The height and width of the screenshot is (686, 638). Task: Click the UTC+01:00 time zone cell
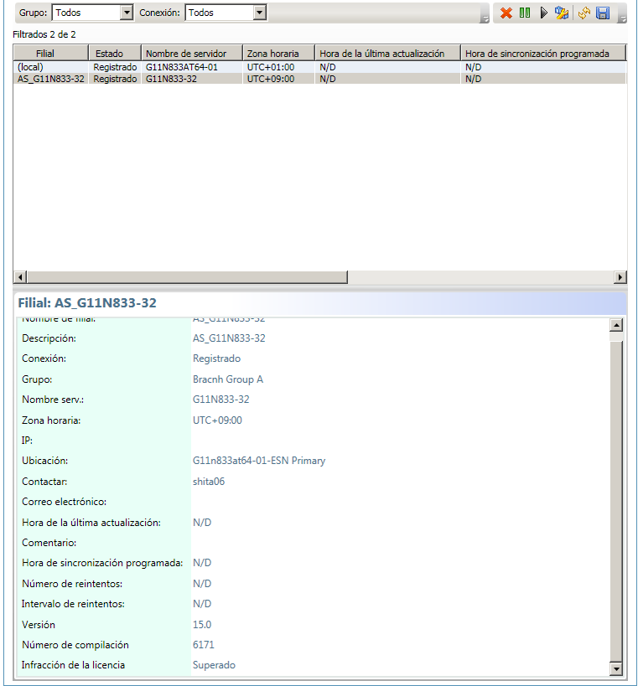[271, 67]
